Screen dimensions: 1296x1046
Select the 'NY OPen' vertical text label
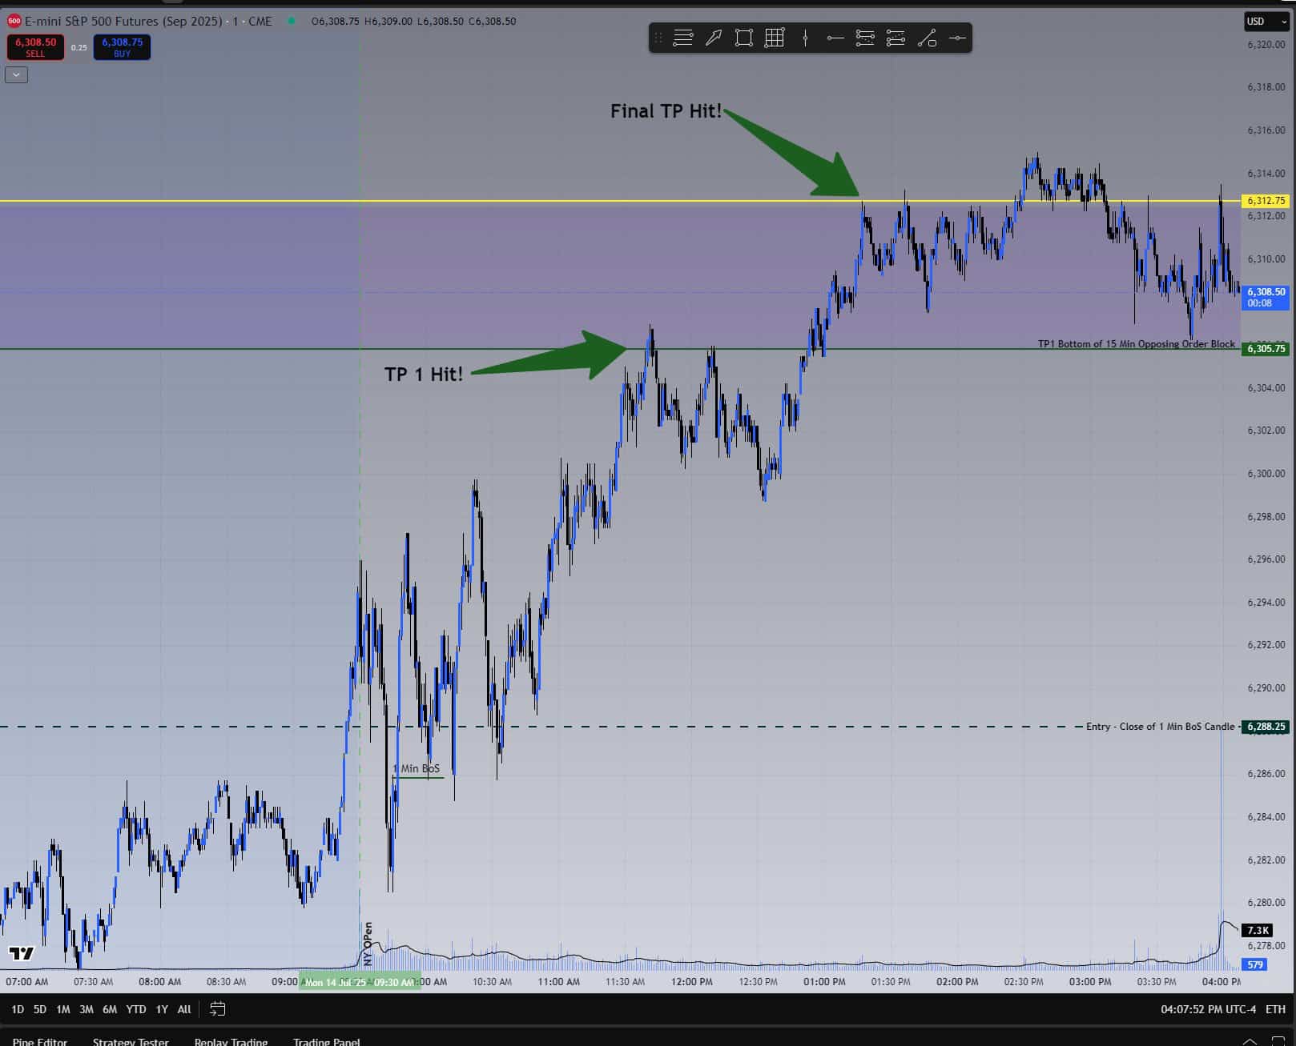pyautogui.click(x=368, y=943)
